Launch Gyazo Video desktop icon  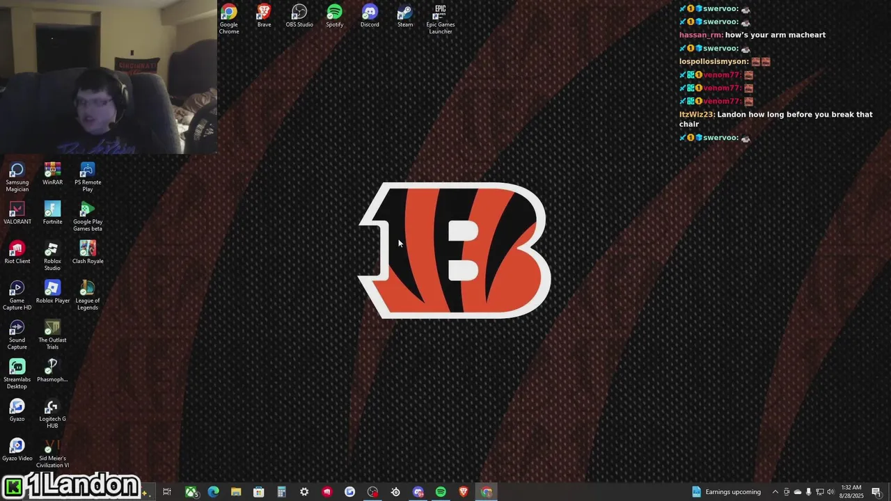[17, 450]
